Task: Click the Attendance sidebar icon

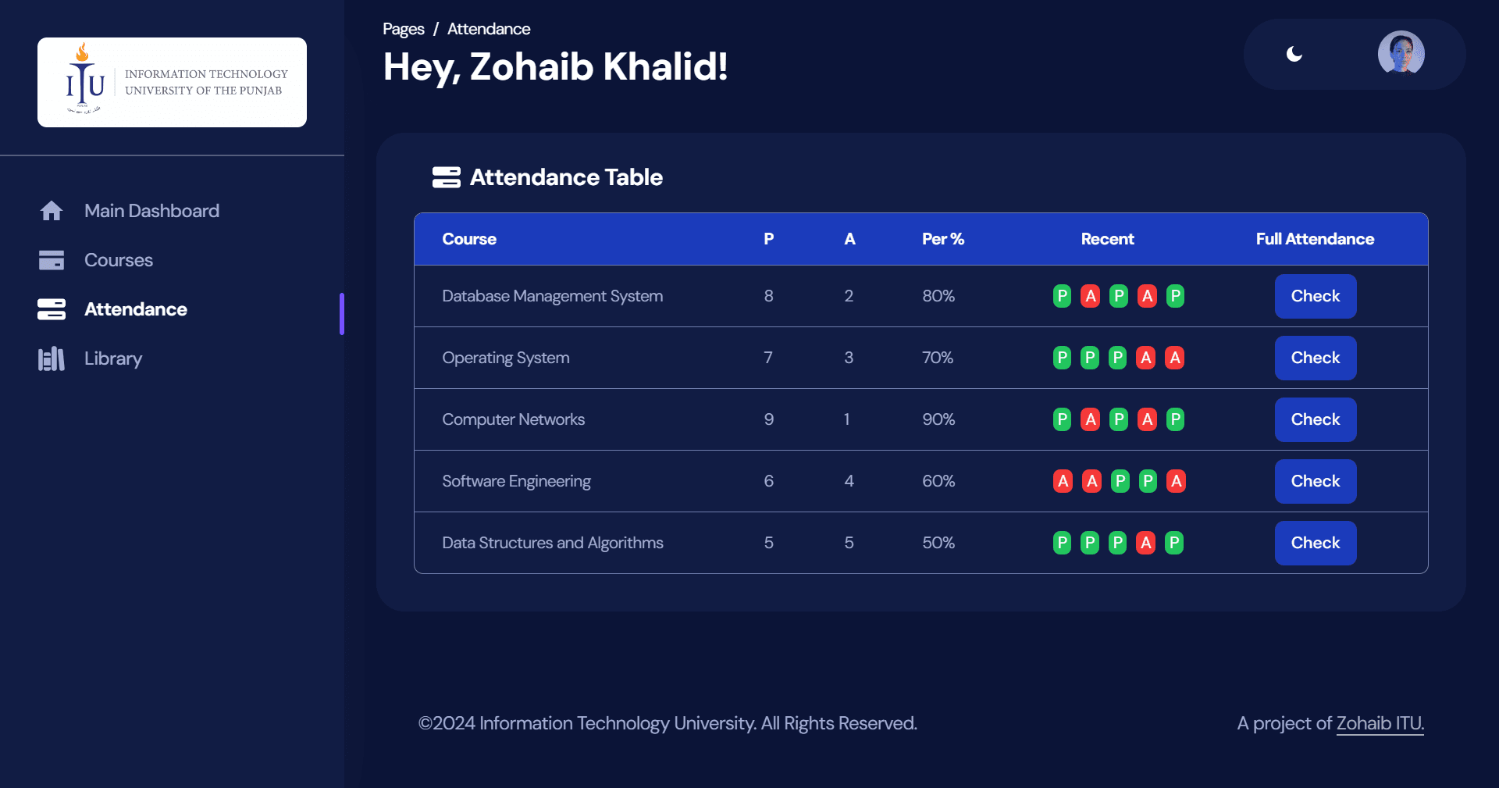Action: (x=52, y=309)
